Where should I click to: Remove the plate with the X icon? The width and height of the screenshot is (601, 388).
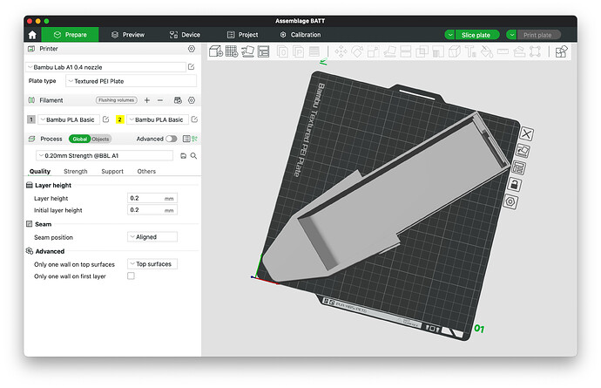pos(526,134)
